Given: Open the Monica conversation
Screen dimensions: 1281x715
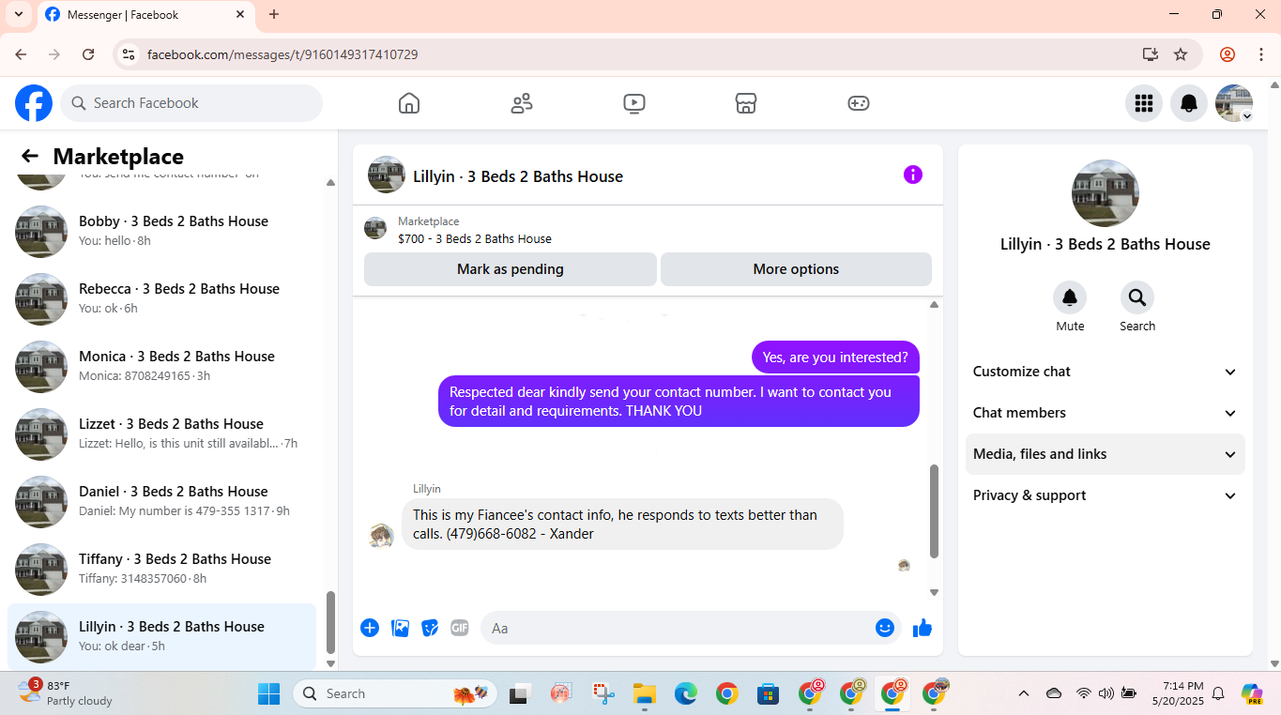Looking at the screenshot, I should (x=162, y=367).
